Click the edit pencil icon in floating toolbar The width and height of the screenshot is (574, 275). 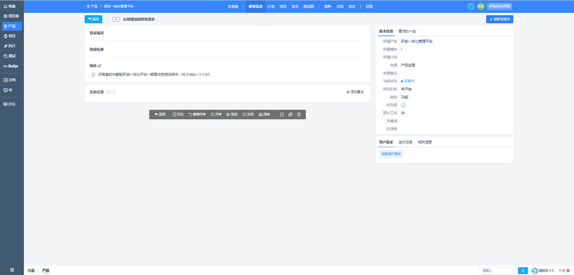click(x=282, y=115)
